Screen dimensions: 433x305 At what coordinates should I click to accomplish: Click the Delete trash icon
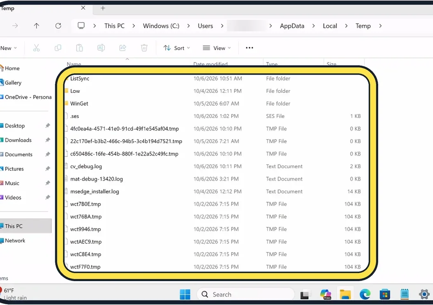(x=144, y=48)
